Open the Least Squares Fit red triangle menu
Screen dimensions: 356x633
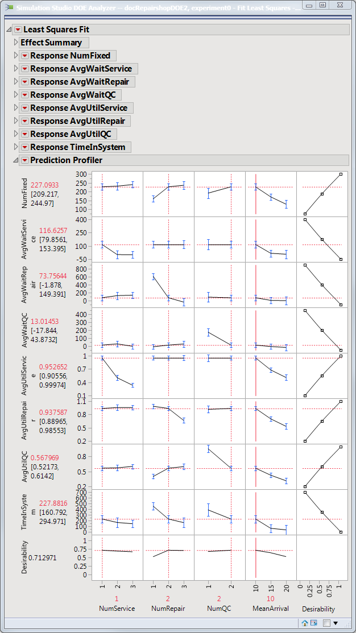coord(18,30)
